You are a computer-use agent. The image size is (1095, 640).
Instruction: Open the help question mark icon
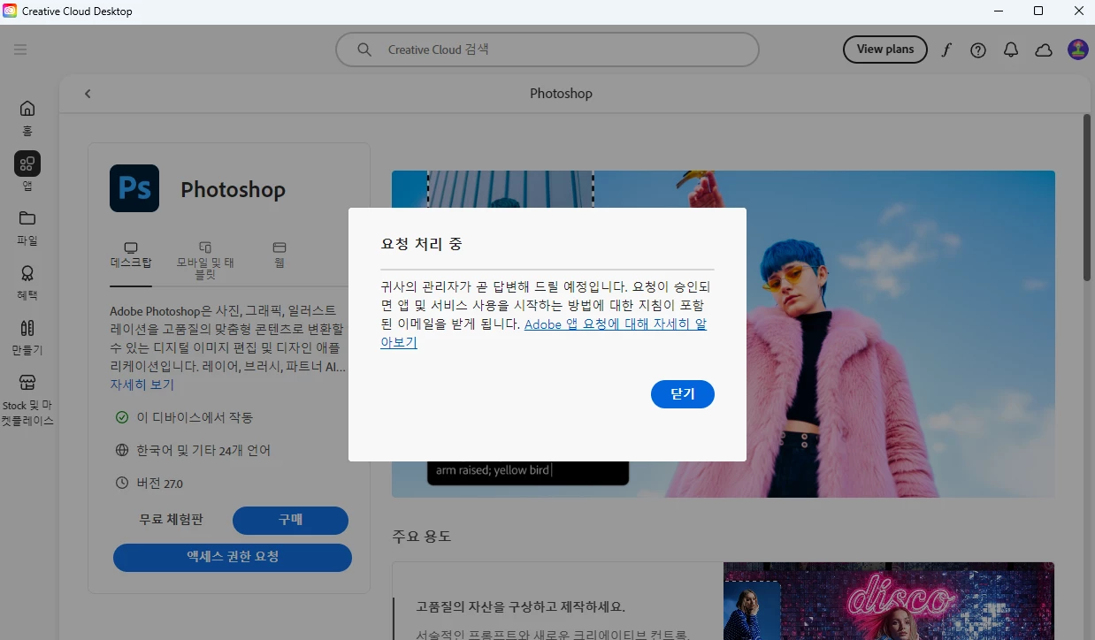coord(978,50)
